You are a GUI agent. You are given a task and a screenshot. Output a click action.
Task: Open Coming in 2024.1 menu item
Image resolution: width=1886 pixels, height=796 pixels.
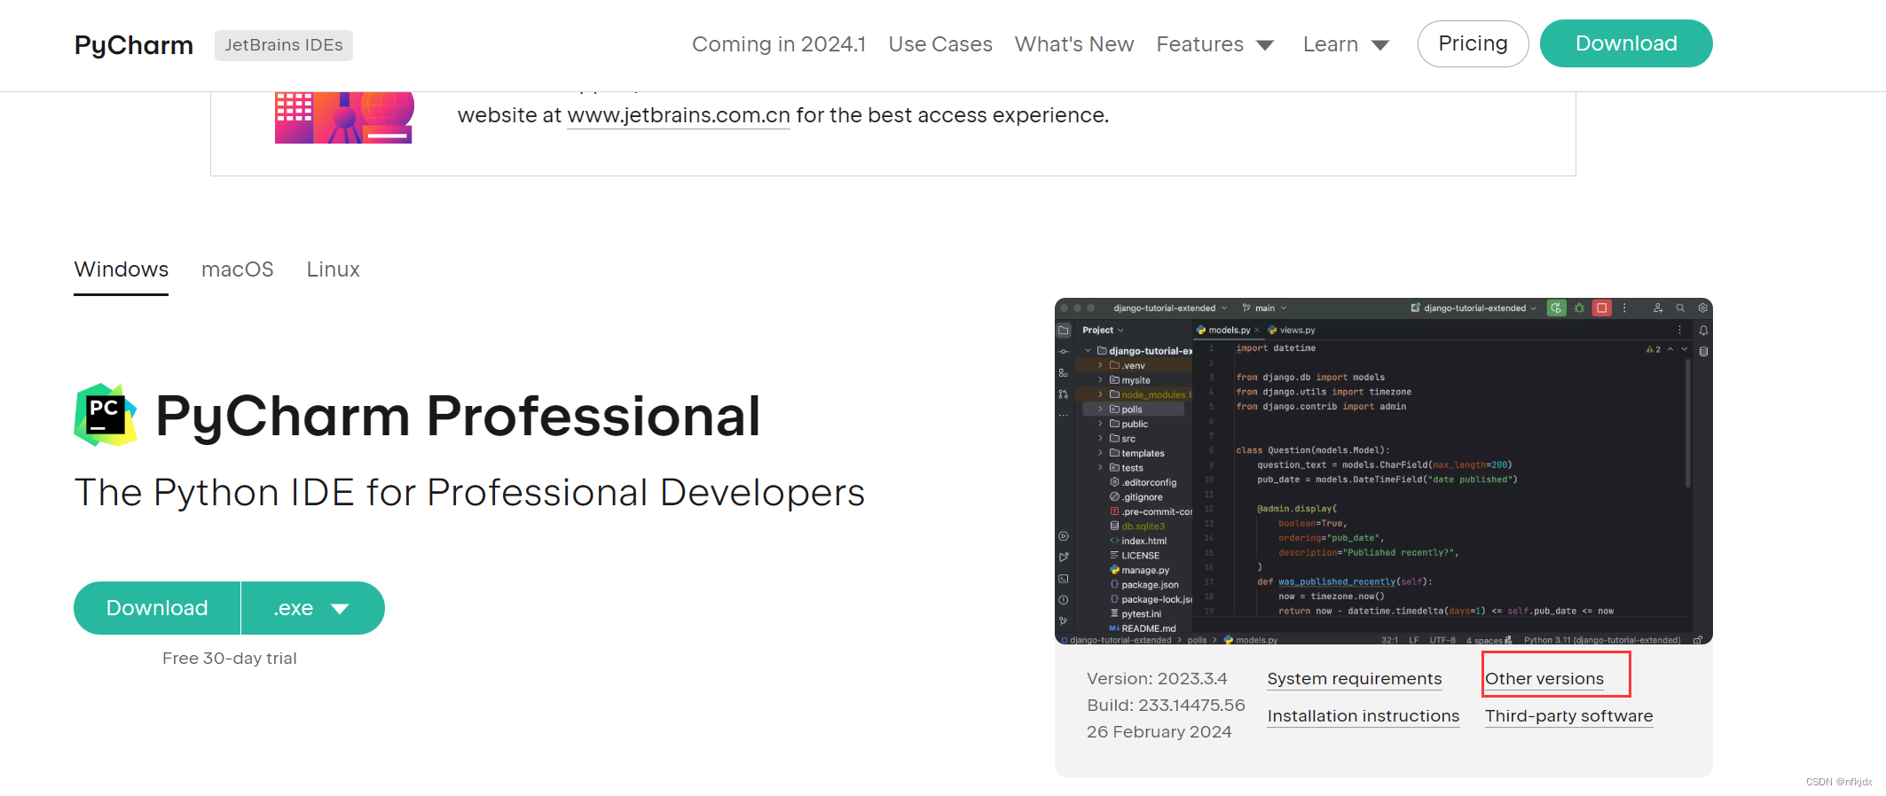[779, 44]
